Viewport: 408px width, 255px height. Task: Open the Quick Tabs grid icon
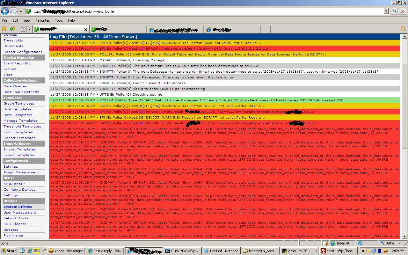pos(23,29)
